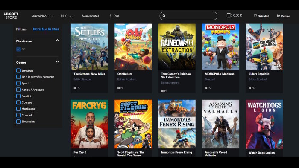
Task: Open the OddBallers title link
Action: pos(125,74)
